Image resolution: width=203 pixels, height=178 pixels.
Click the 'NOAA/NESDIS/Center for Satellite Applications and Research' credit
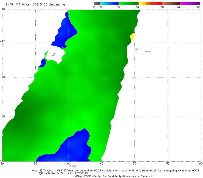click(x=113, y=176)
